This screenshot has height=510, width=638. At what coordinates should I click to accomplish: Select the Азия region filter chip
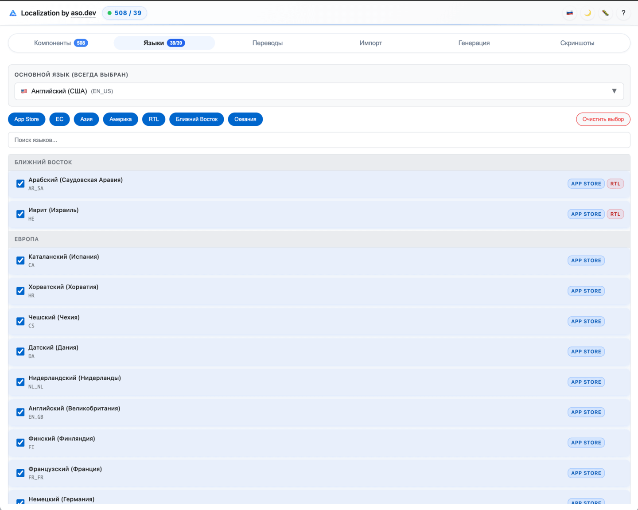click(x=86, y=119)
